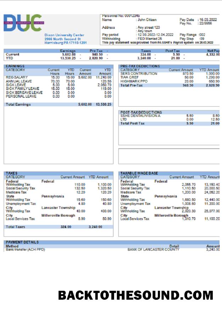
Task: Click the "Total Pre-Tax" row label
Action: (132, 85)
